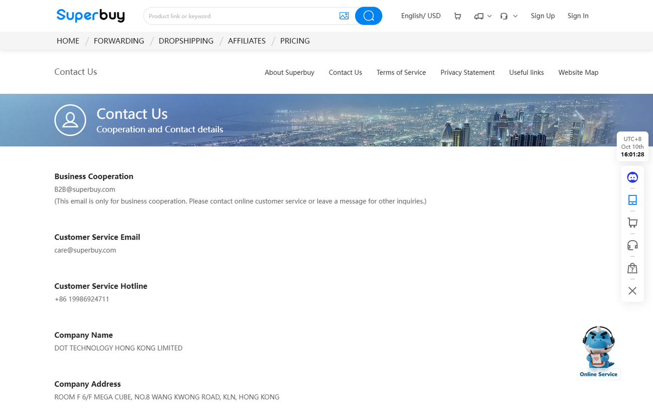
Task: Open the PRICING menu item
Action: pyautogui.click(x=295, y=41)
